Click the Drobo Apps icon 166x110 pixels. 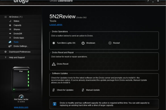point(10,38)
